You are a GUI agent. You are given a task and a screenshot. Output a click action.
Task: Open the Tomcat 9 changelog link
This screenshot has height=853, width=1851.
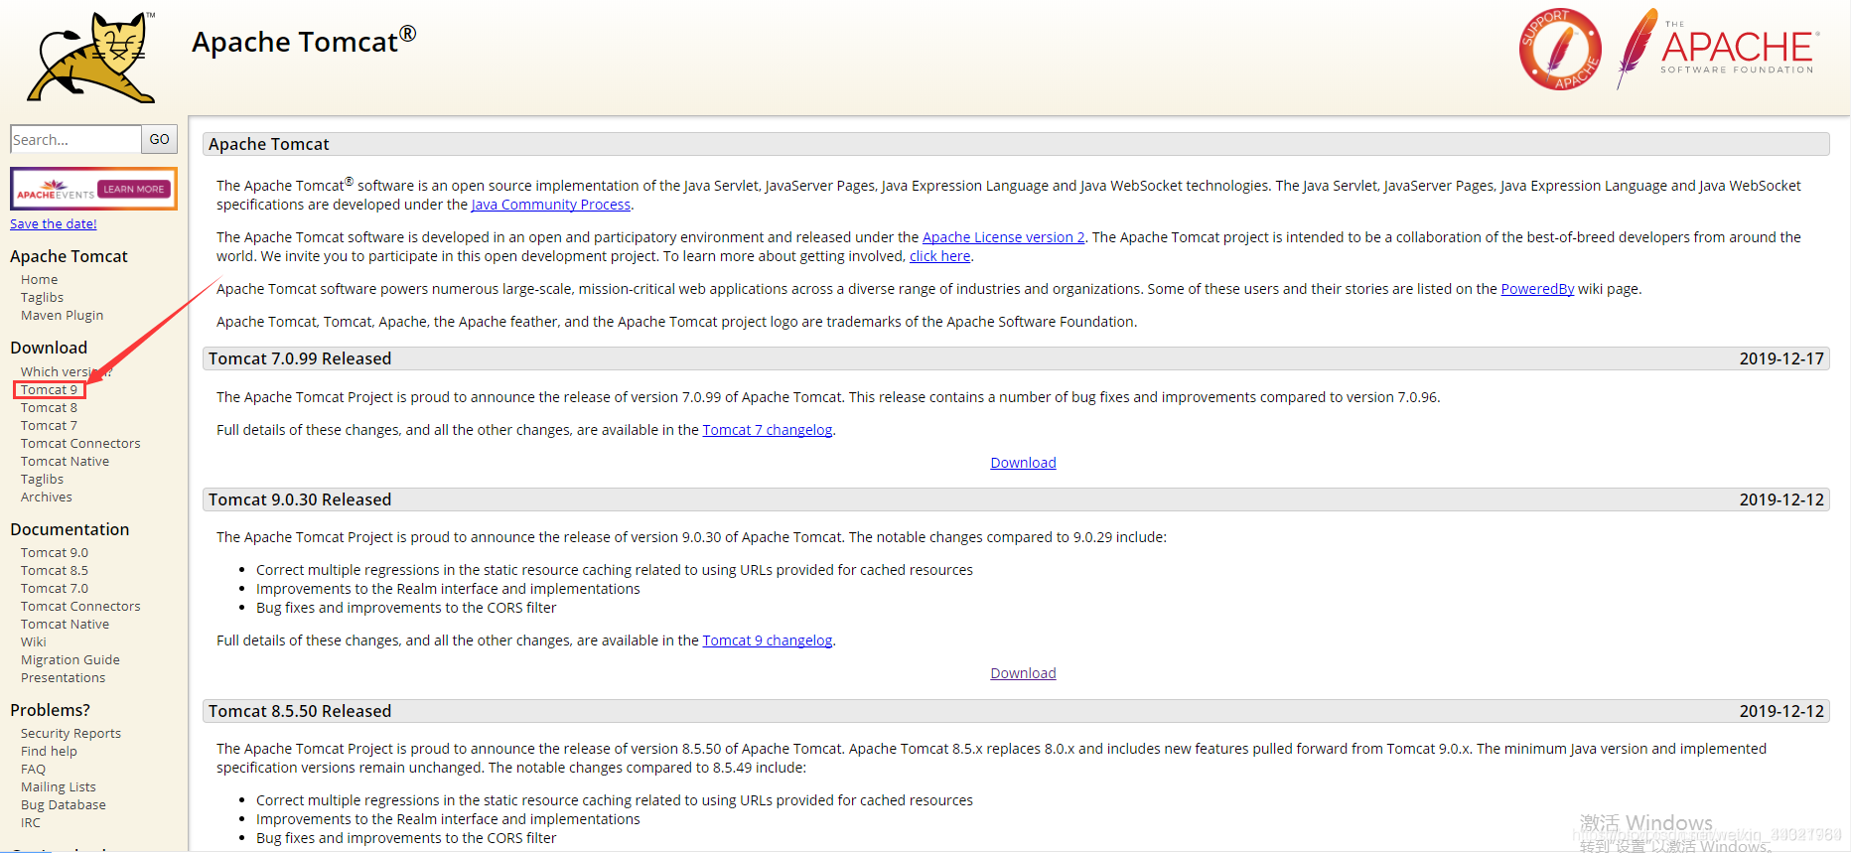coord(768,640)
